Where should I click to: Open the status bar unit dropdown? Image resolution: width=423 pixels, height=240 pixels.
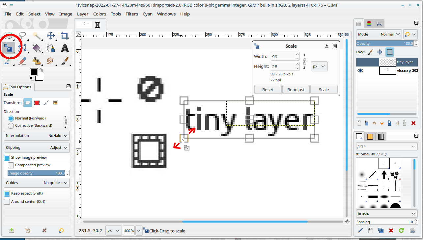coord(114,231)
